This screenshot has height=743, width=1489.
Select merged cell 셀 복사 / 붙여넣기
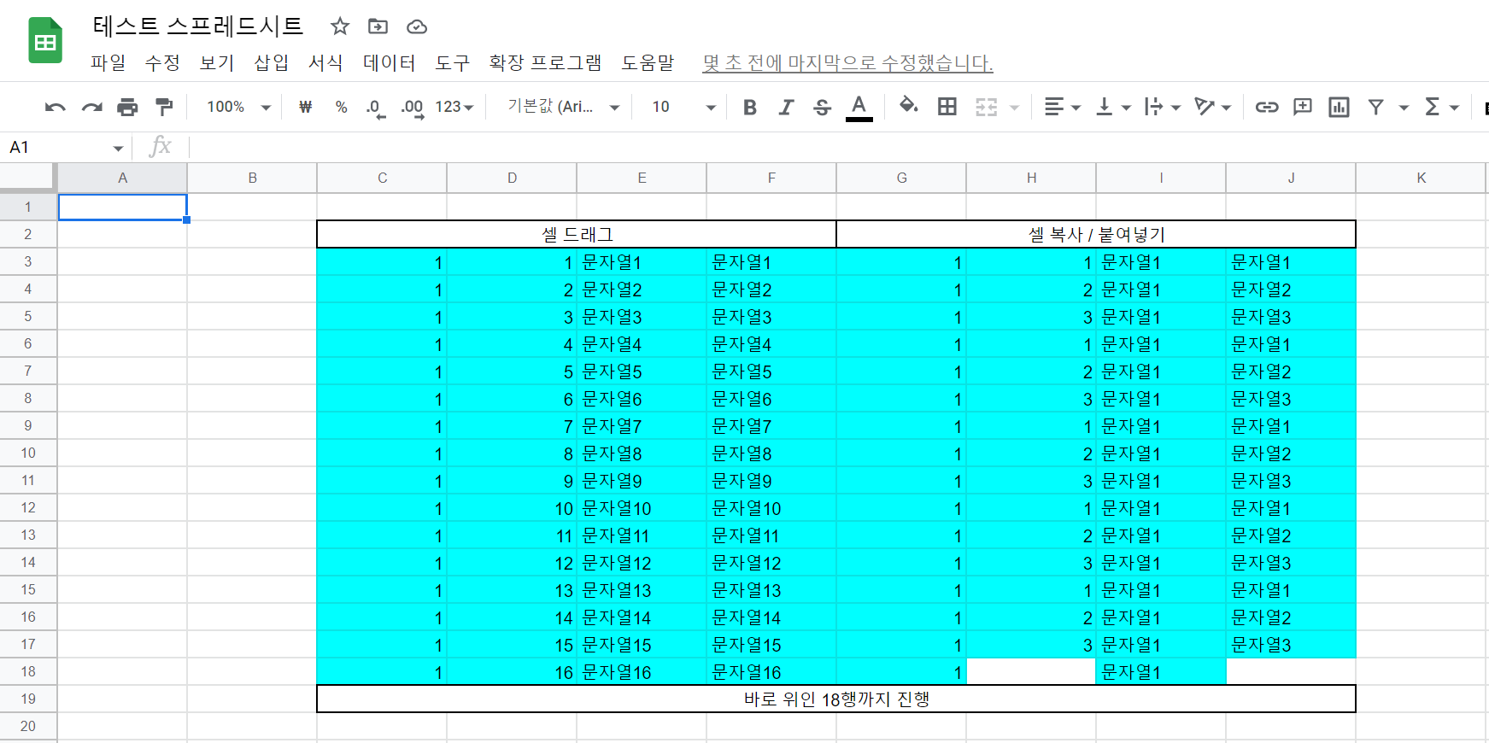(1096, 234)
